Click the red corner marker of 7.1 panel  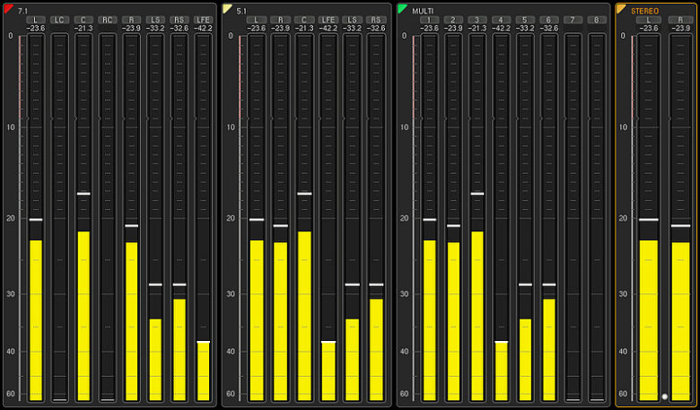click(x=9, y=9)
